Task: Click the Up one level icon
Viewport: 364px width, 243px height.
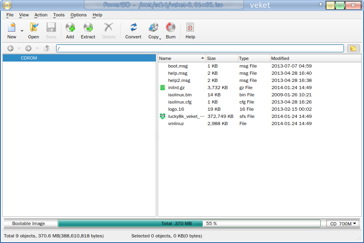Action: coord(47,48)
